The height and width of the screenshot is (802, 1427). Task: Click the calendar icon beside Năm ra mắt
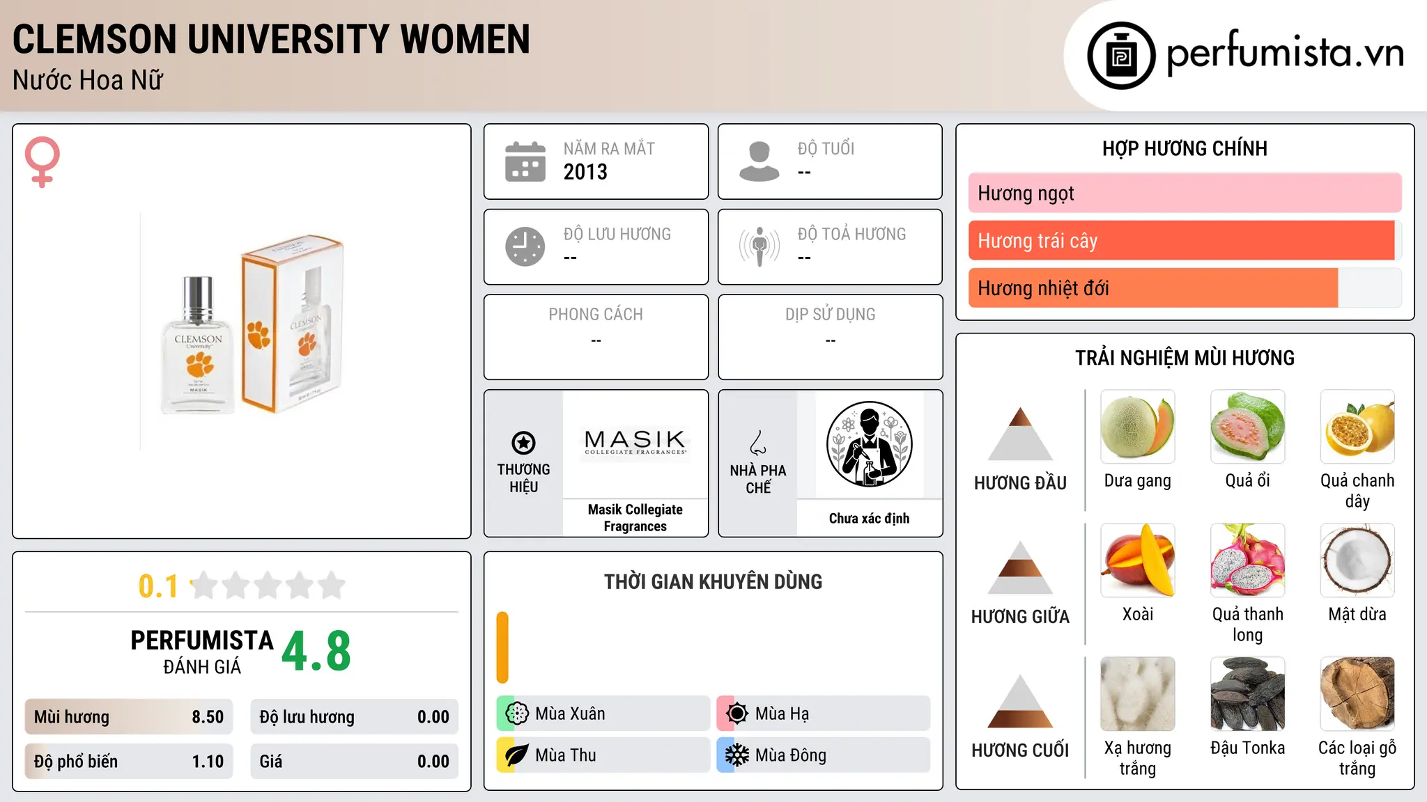tap(525, 162)
